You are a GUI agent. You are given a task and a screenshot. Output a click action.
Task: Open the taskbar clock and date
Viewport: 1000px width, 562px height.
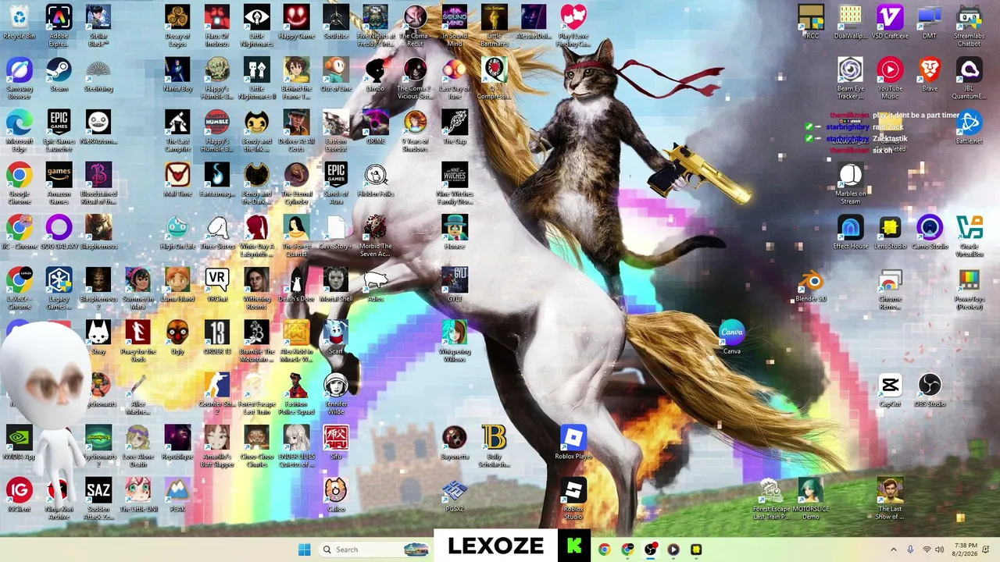(966, 550)
